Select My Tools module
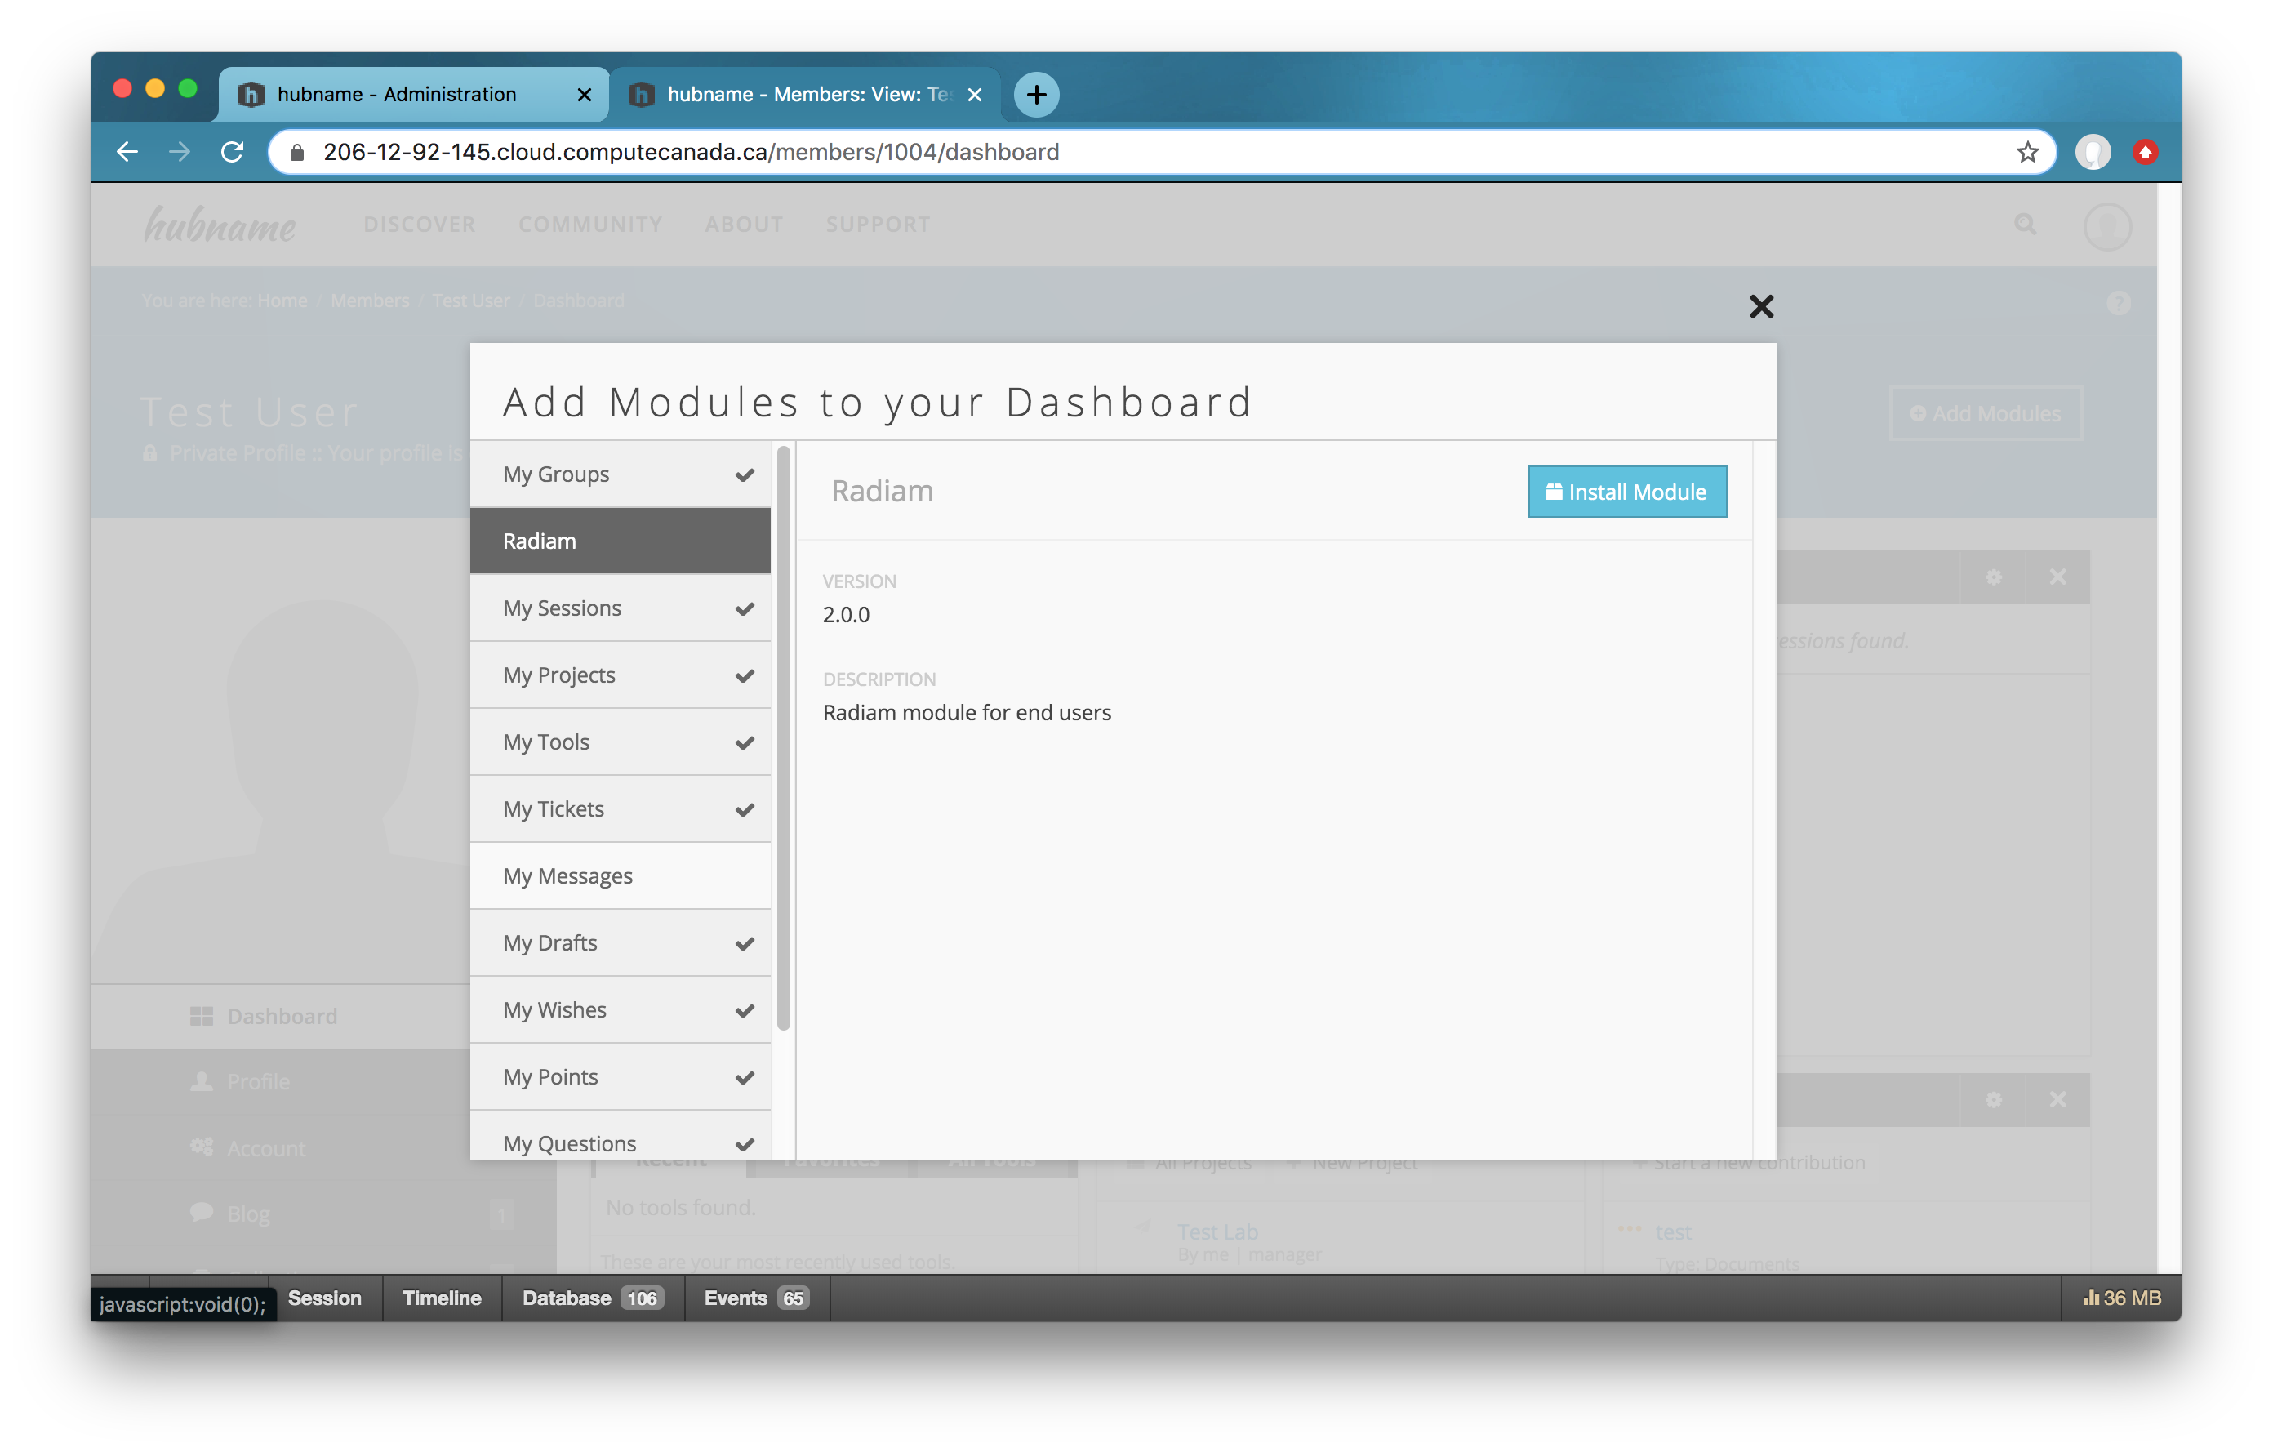The height and width of the screenshot is (1452, 2273). pyautogui.click(x=621, y=742)
